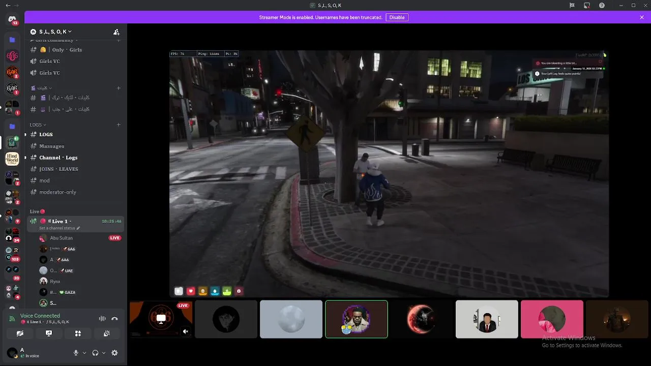This screenshot has width=651, height=366.
Task: Select the pink background participant tile
Action: (x=552, y=319)
